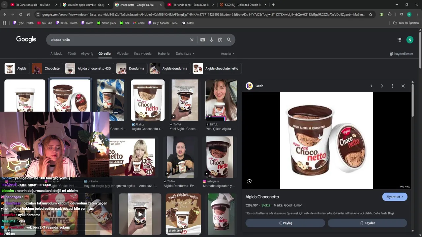Open the TikTok Yeni Çıkan Algida thumbnail
Screen dimensions: 422x237
(221, 100)
